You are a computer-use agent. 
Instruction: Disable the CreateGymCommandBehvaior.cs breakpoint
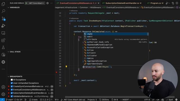click(12, 86)
